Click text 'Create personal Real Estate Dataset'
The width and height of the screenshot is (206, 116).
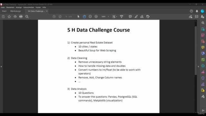[x=92, y=43]
